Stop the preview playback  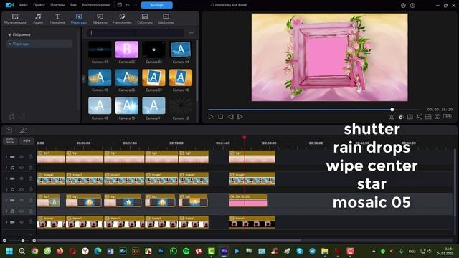(x=220, y=117)
